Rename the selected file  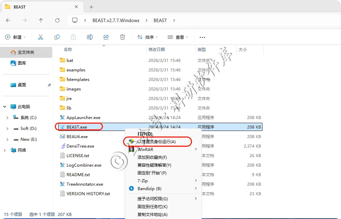coord(89,37)
